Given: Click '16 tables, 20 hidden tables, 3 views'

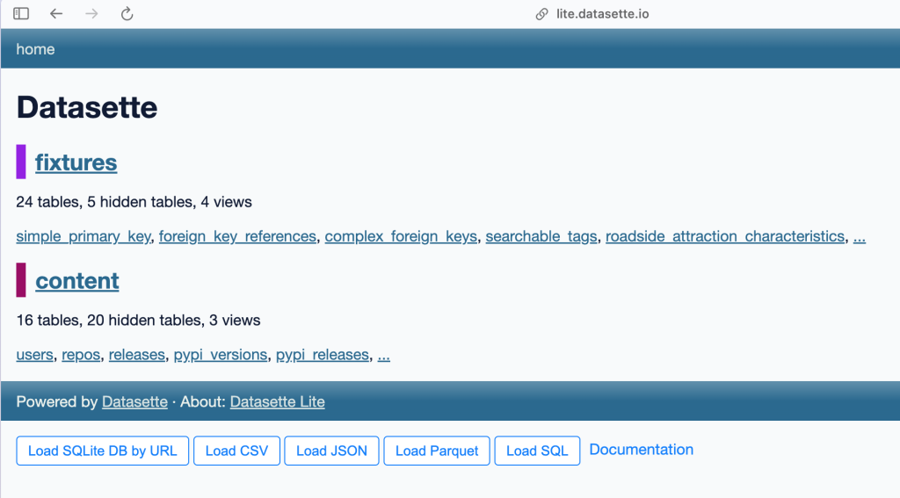Looking at the screenshot, I should (x=138, y=320).
